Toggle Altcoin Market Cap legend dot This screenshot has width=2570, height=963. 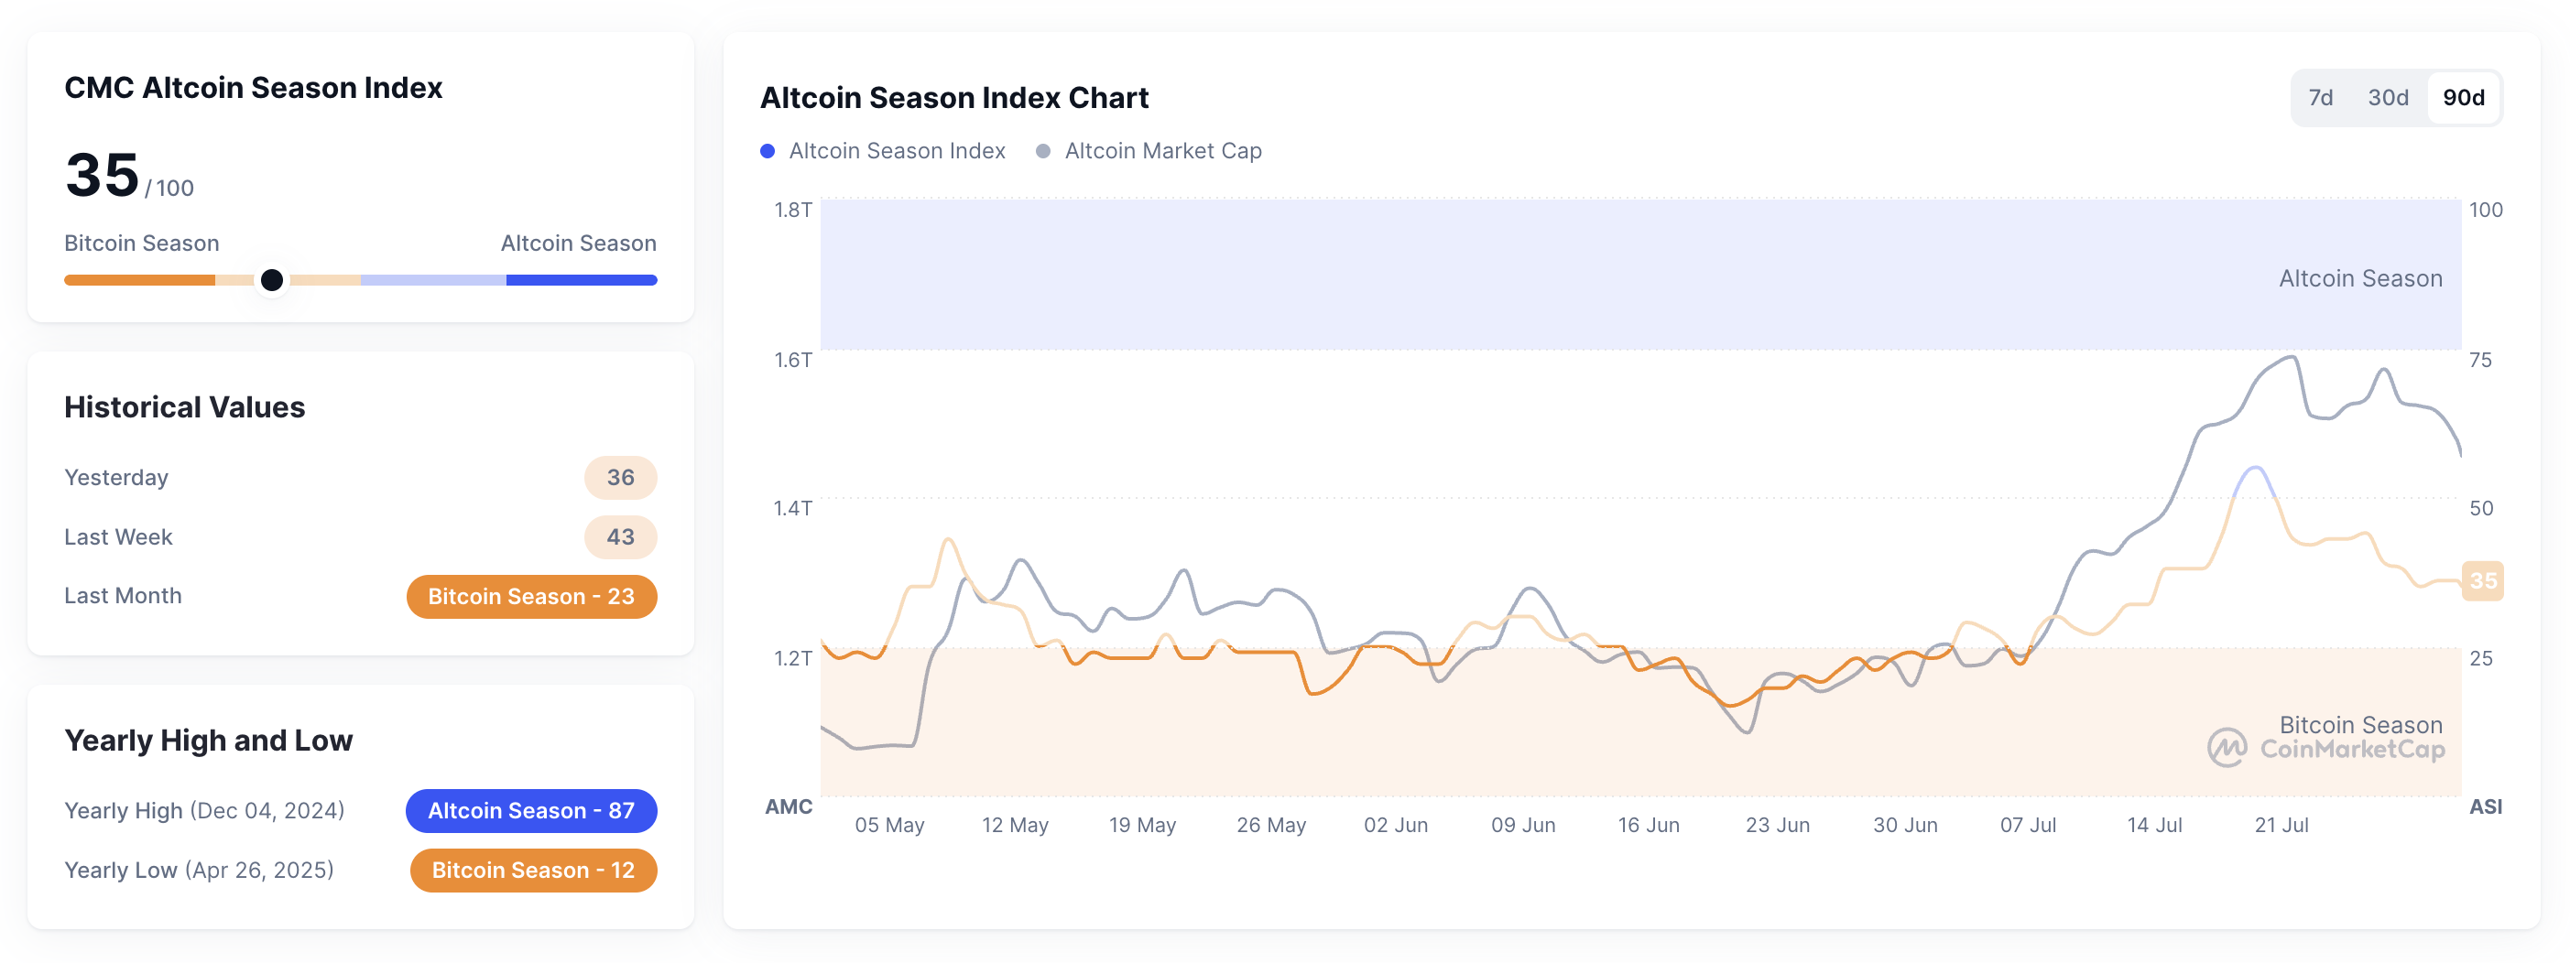pos(1042,152)
